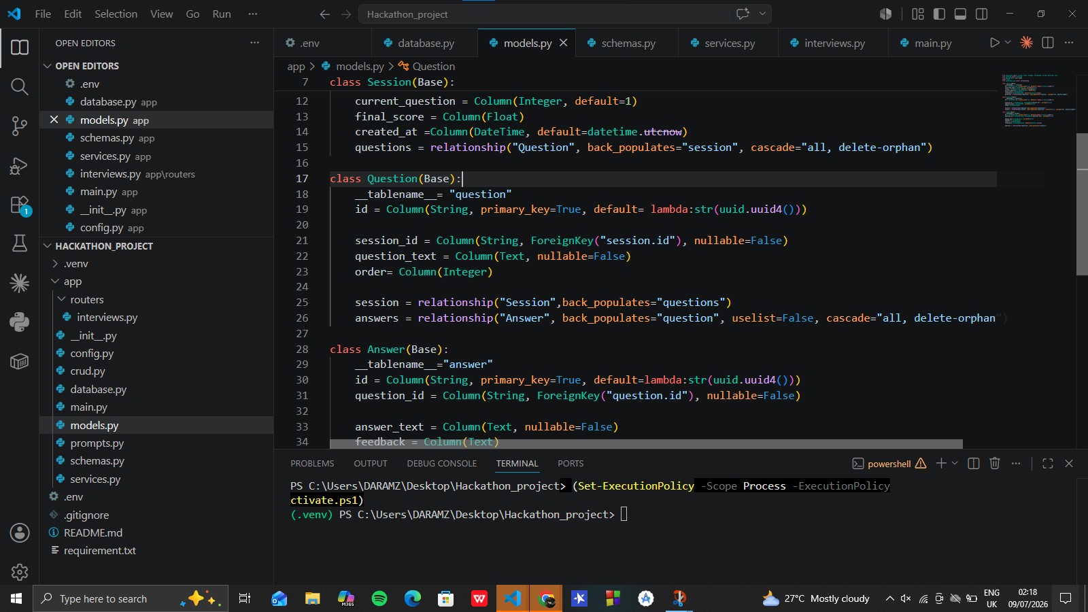Screen dimensions: 1088x612
Task: Open the Selection menu
Action: click(116, 14)
